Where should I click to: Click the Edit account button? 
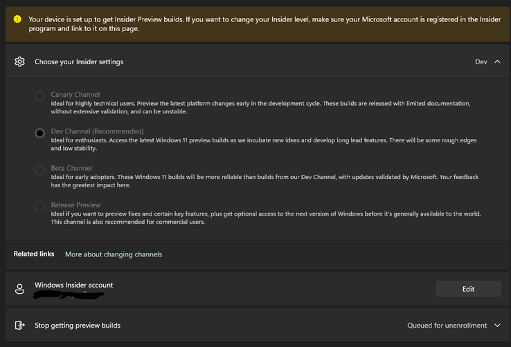click(468, 289)
